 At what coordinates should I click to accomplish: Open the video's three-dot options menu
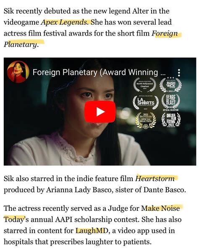pos(179,73)
